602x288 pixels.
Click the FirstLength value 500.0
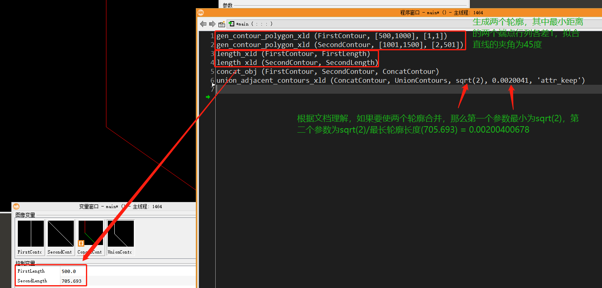click(69, 271)
